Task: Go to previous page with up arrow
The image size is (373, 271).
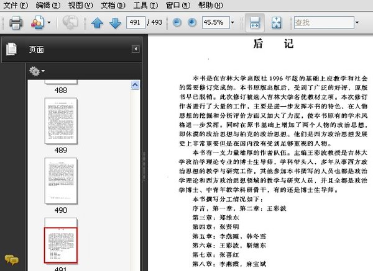Action: tap(97, 24)
